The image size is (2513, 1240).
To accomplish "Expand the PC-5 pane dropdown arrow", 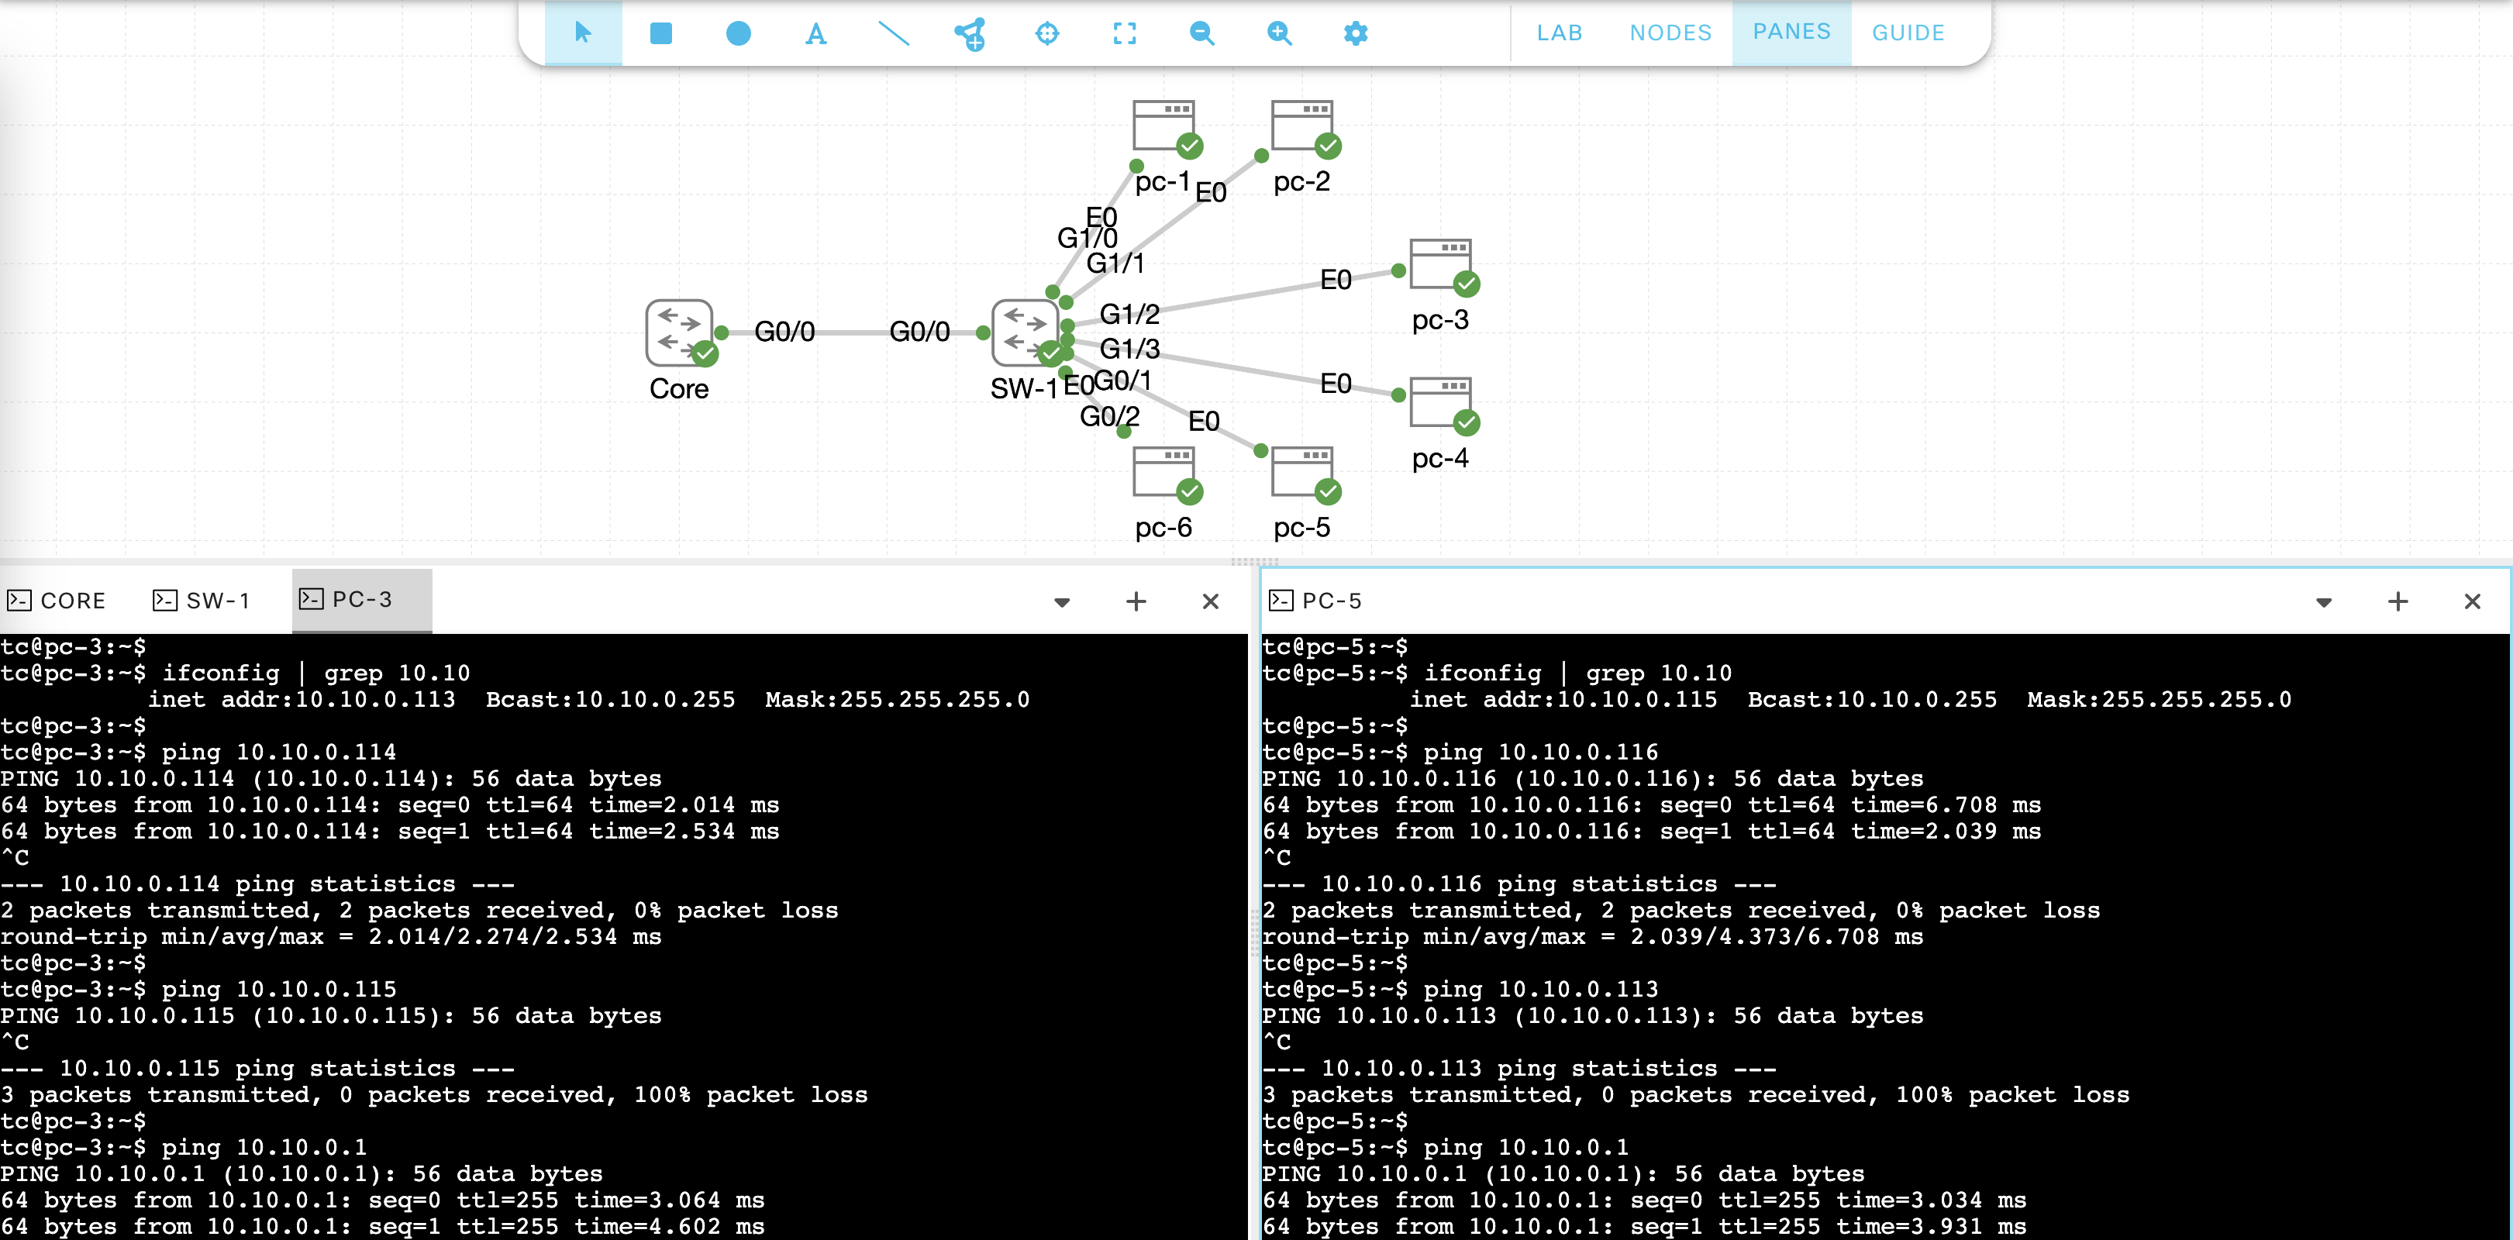I will pyautogui.click(x=2323, y=602).
